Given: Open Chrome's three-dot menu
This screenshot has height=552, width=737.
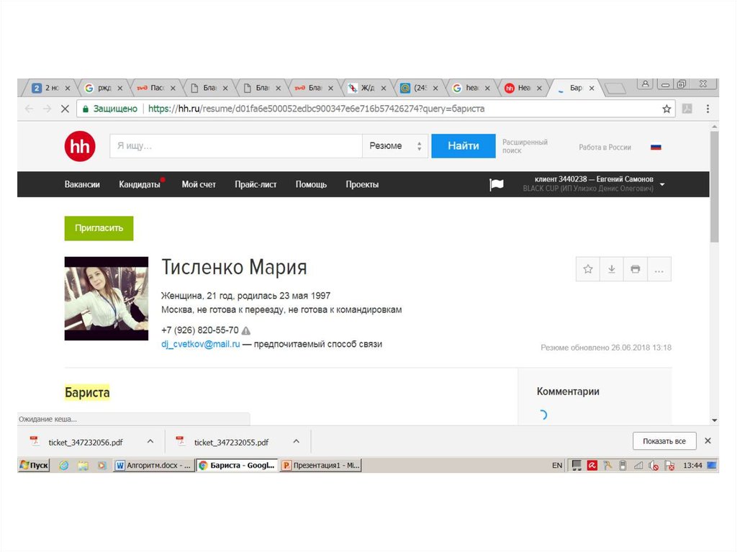Looking at the screenshot, I should 707,109.
